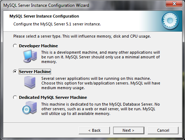Click the Server Machine tower icon
Screen dimensions: 185x140
coord(30,82)
